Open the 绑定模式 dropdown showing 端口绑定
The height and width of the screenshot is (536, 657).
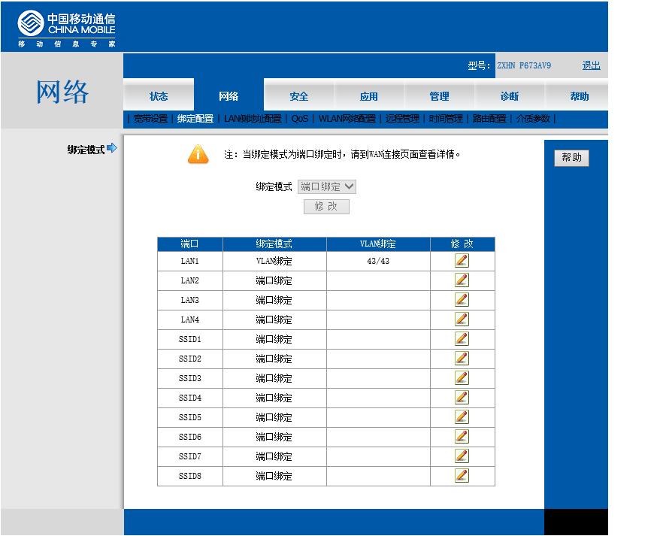tap(327, 186)
